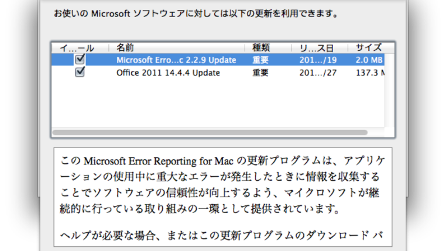This screenshot has width=446, height=251.
Task: Click the ヘルプが必要な場合 paragraph in the description
Action: pos(221,235)
